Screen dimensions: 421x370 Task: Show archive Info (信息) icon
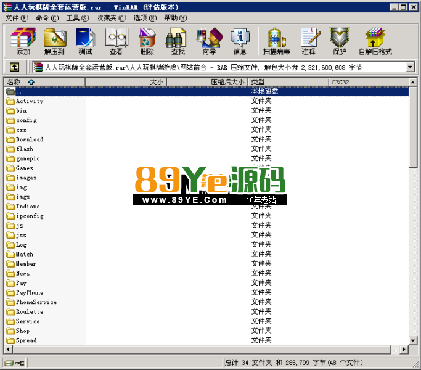[240, 41]
